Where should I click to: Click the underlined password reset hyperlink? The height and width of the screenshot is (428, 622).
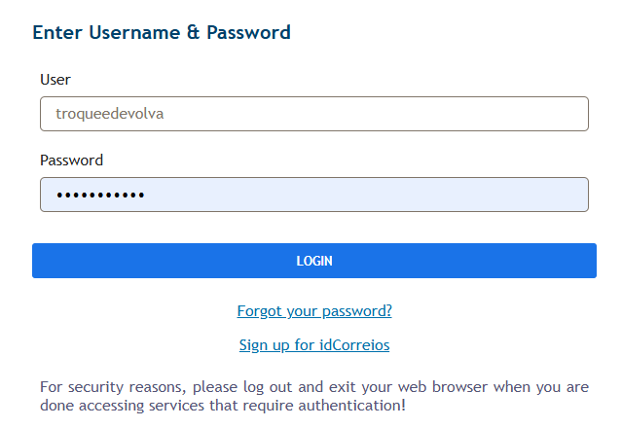point(314,311)
